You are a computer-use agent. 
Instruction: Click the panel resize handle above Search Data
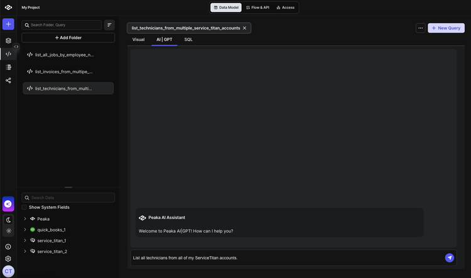(68, 188)
